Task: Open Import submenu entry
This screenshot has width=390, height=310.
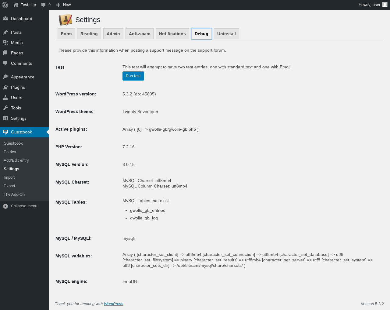Action: pos(24,177)
